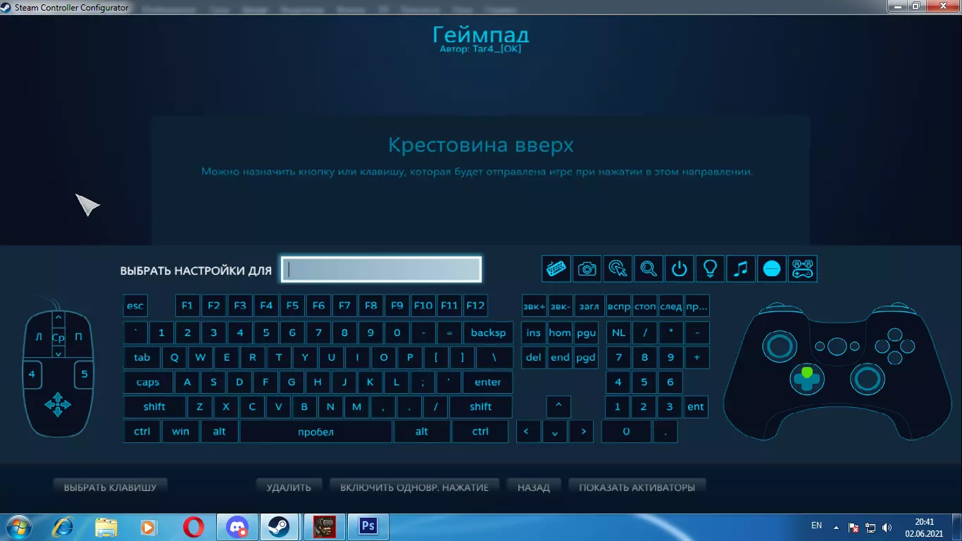Select mouse side button 5
The width and height of the screenshot is (962, 541).
[x=84, y=374]
